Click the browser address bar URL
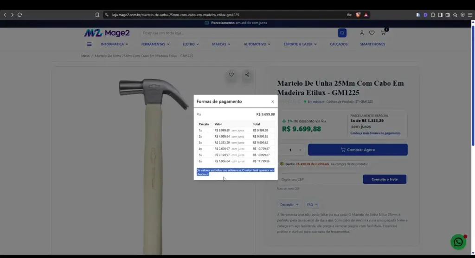This screenshot has height=258, width=475. 176,14
